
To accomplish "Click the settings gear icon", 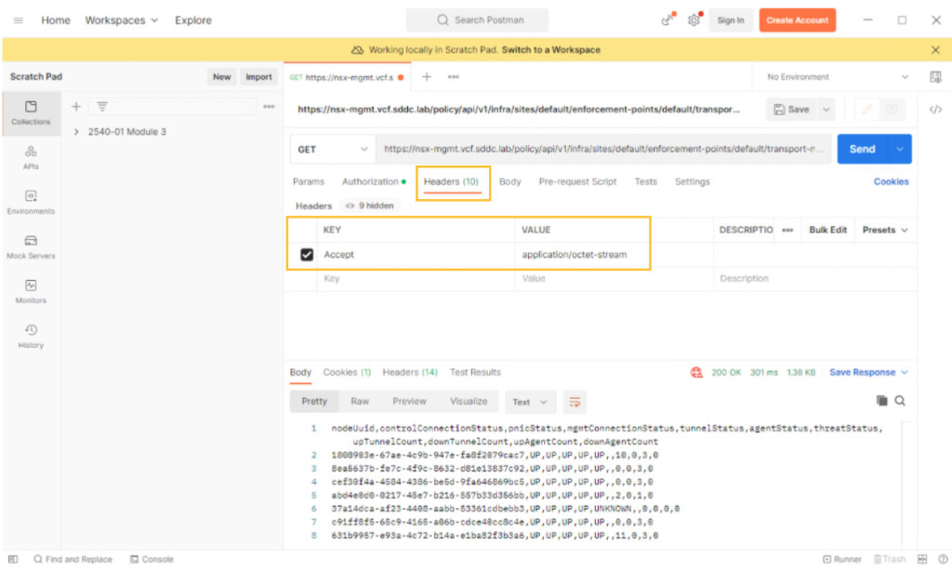I will [694, 20].
